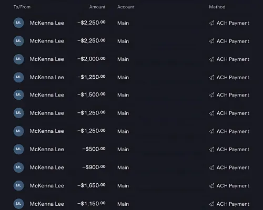Click the ML avatar beside the $1,500.00 payment
The height and width of the screenshot is (210, 263).
[x=18, y=94]
